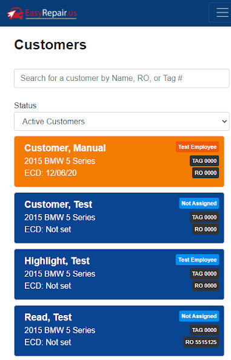Click TAG 0000 badge on Highlight, Test card

click(x=204, y=274)
